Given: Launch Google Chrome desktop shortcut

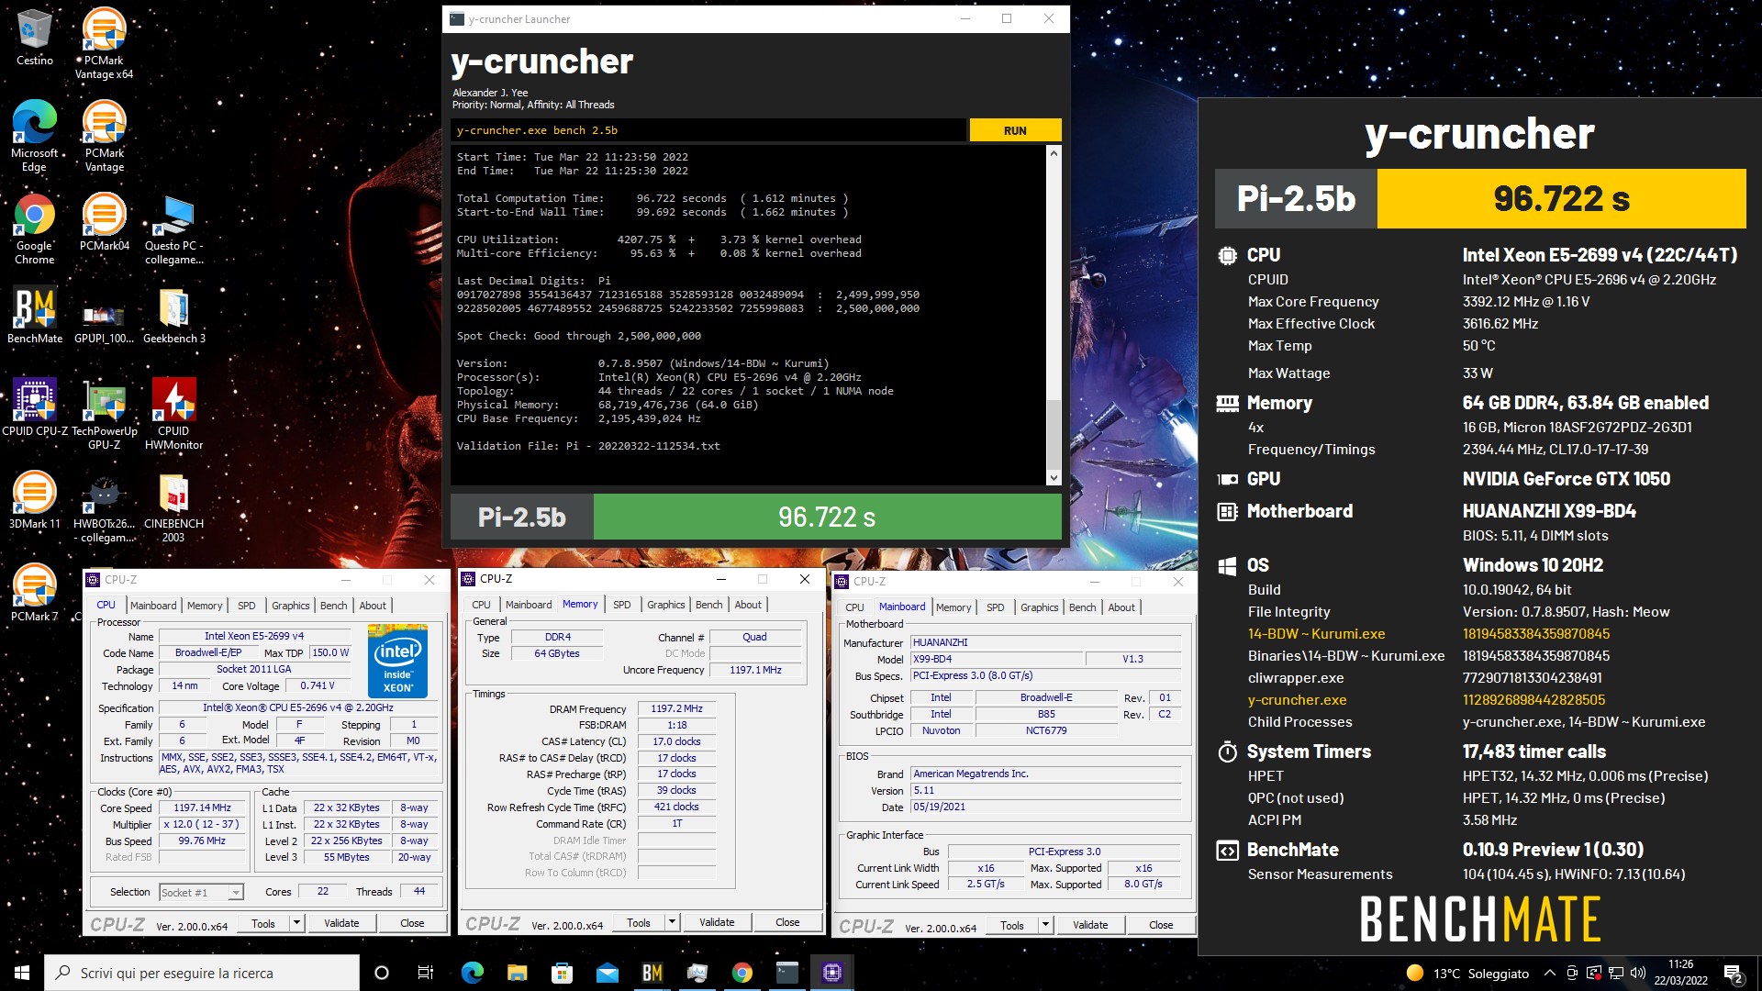Looking at the screenshot, I should tap(34, 228).
